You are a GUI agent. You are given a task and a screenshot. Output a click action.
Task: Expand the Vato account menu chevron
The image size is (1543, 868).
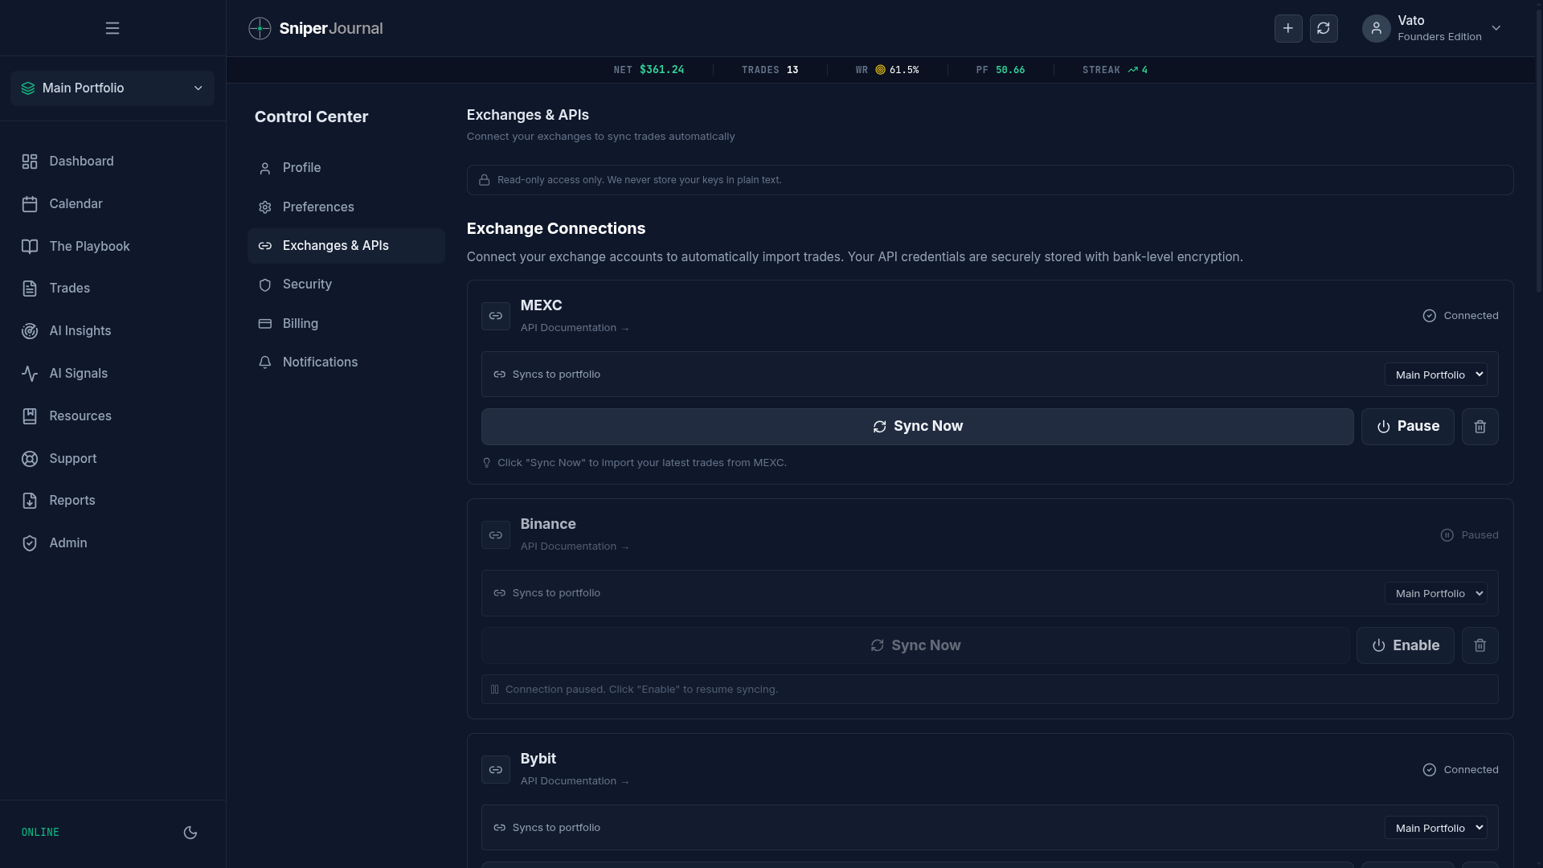coord(1496,28)
